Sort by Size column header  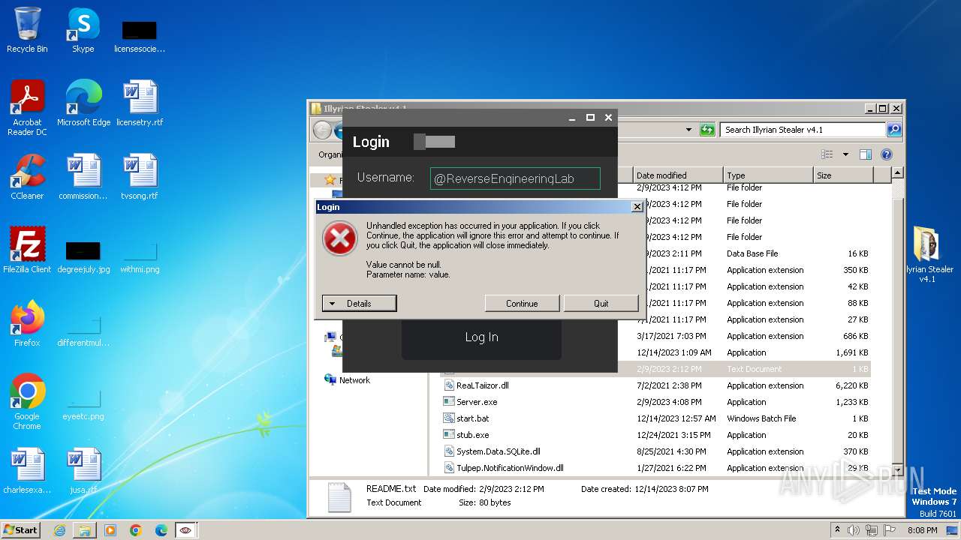(843, 175)
